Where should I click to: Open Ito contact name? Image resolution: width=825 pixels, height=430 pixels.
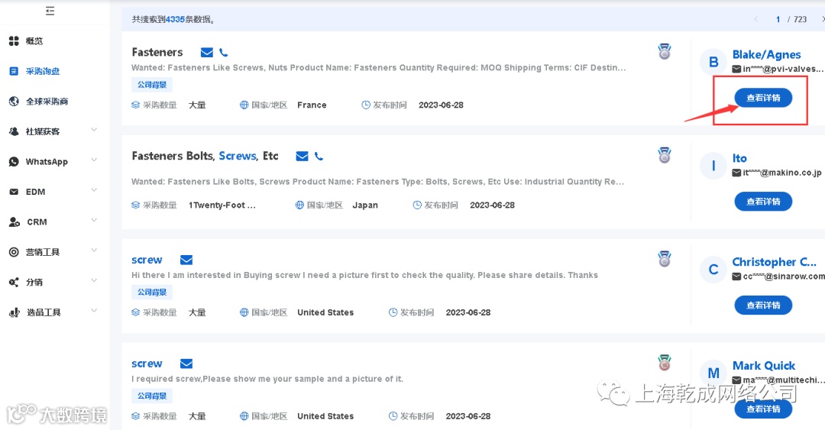click(739, 158)
